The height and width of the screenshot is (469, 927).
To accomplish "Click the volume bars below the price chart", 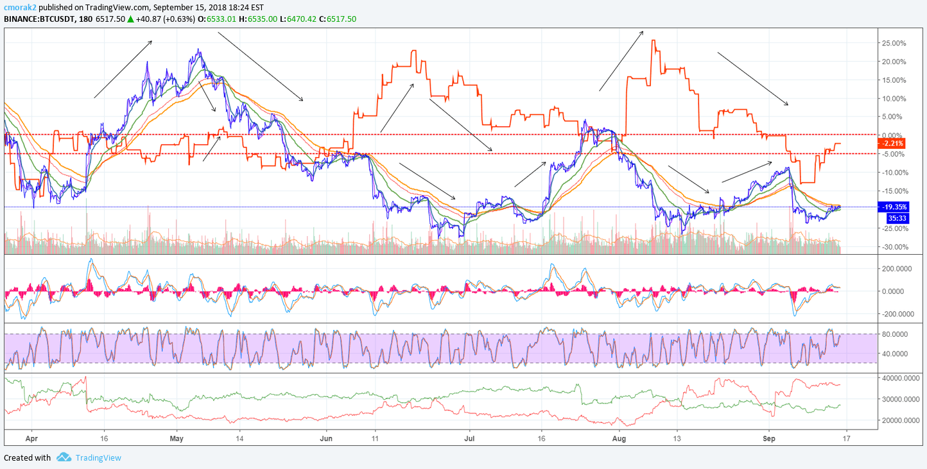I will click(257, 241).
